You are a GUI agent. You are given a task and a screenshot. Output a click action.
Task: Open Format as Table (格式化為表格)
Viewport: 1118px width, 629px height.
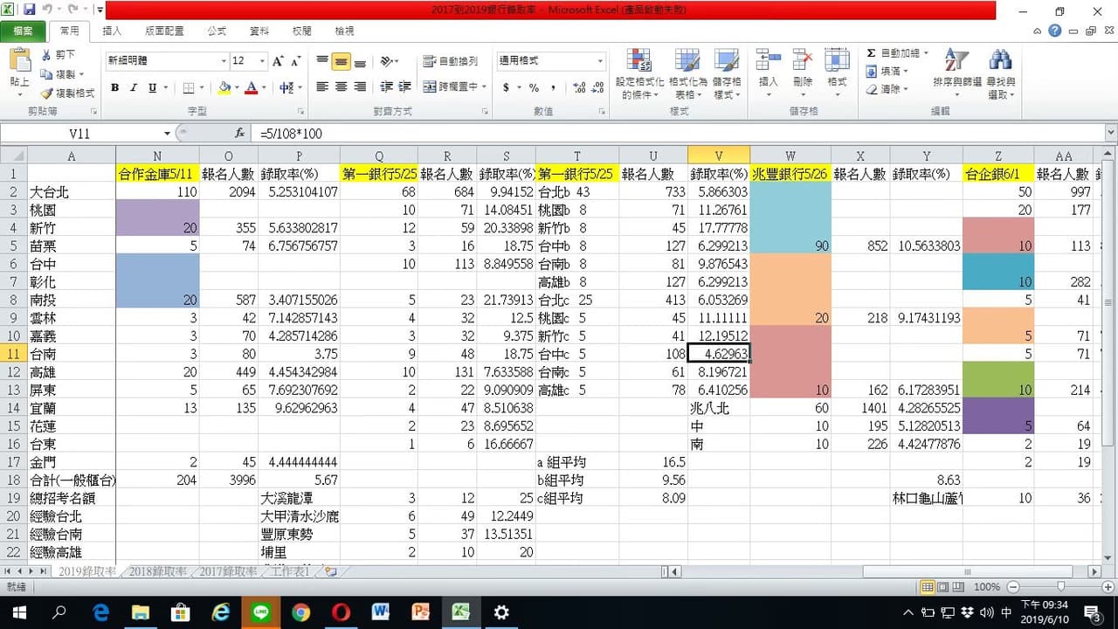pos(687,74)
